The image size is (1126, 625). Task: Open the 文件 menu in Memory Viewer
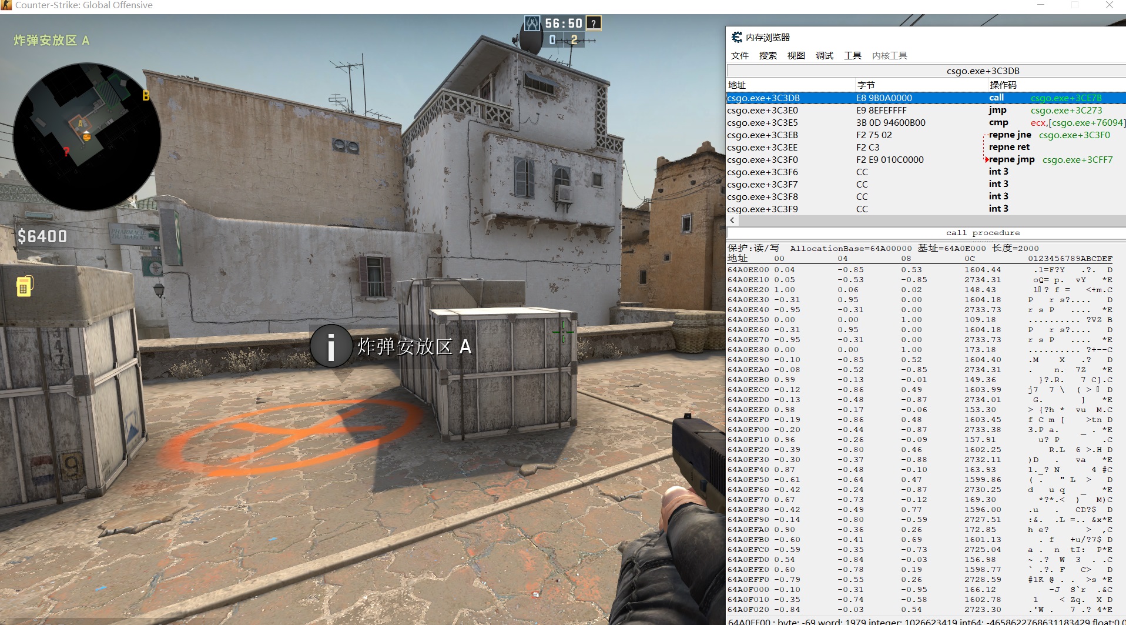(739, 55)
